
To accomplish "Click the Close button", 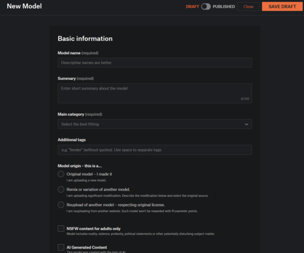I will (248, 7).
